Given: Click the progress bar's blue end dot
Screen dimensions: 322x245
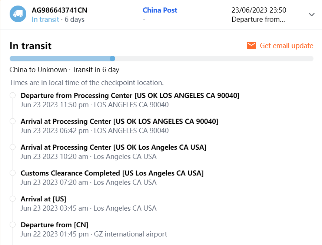Looking at the screenshot, I should point(113,58).
